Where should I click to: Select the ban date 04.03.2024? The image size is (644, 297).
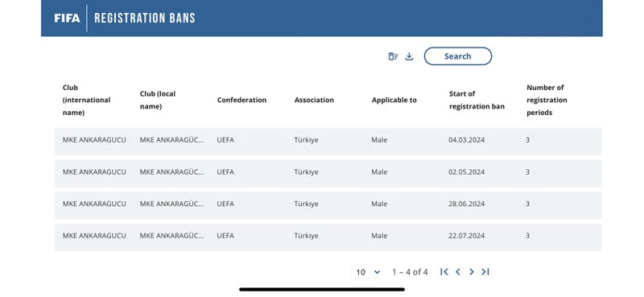466,140
